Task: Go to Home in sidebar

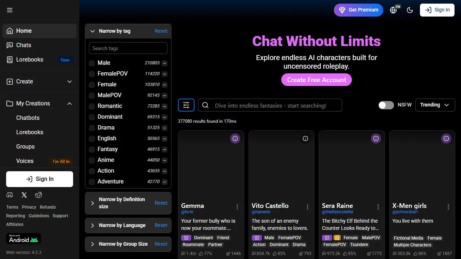Action: (40, 31)
